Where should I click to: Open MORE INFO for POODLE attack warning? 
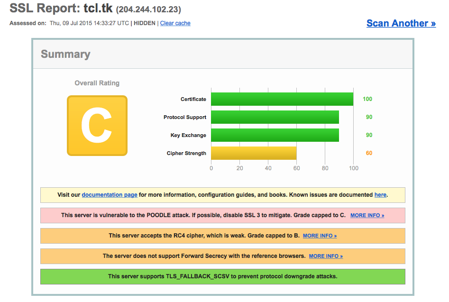[x=367, y=215]
